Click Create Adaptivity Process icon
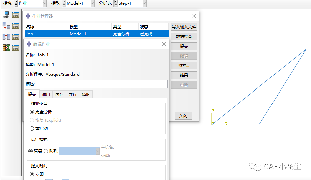The width and height of the screenshot is (311, 180). pos(6,26)
